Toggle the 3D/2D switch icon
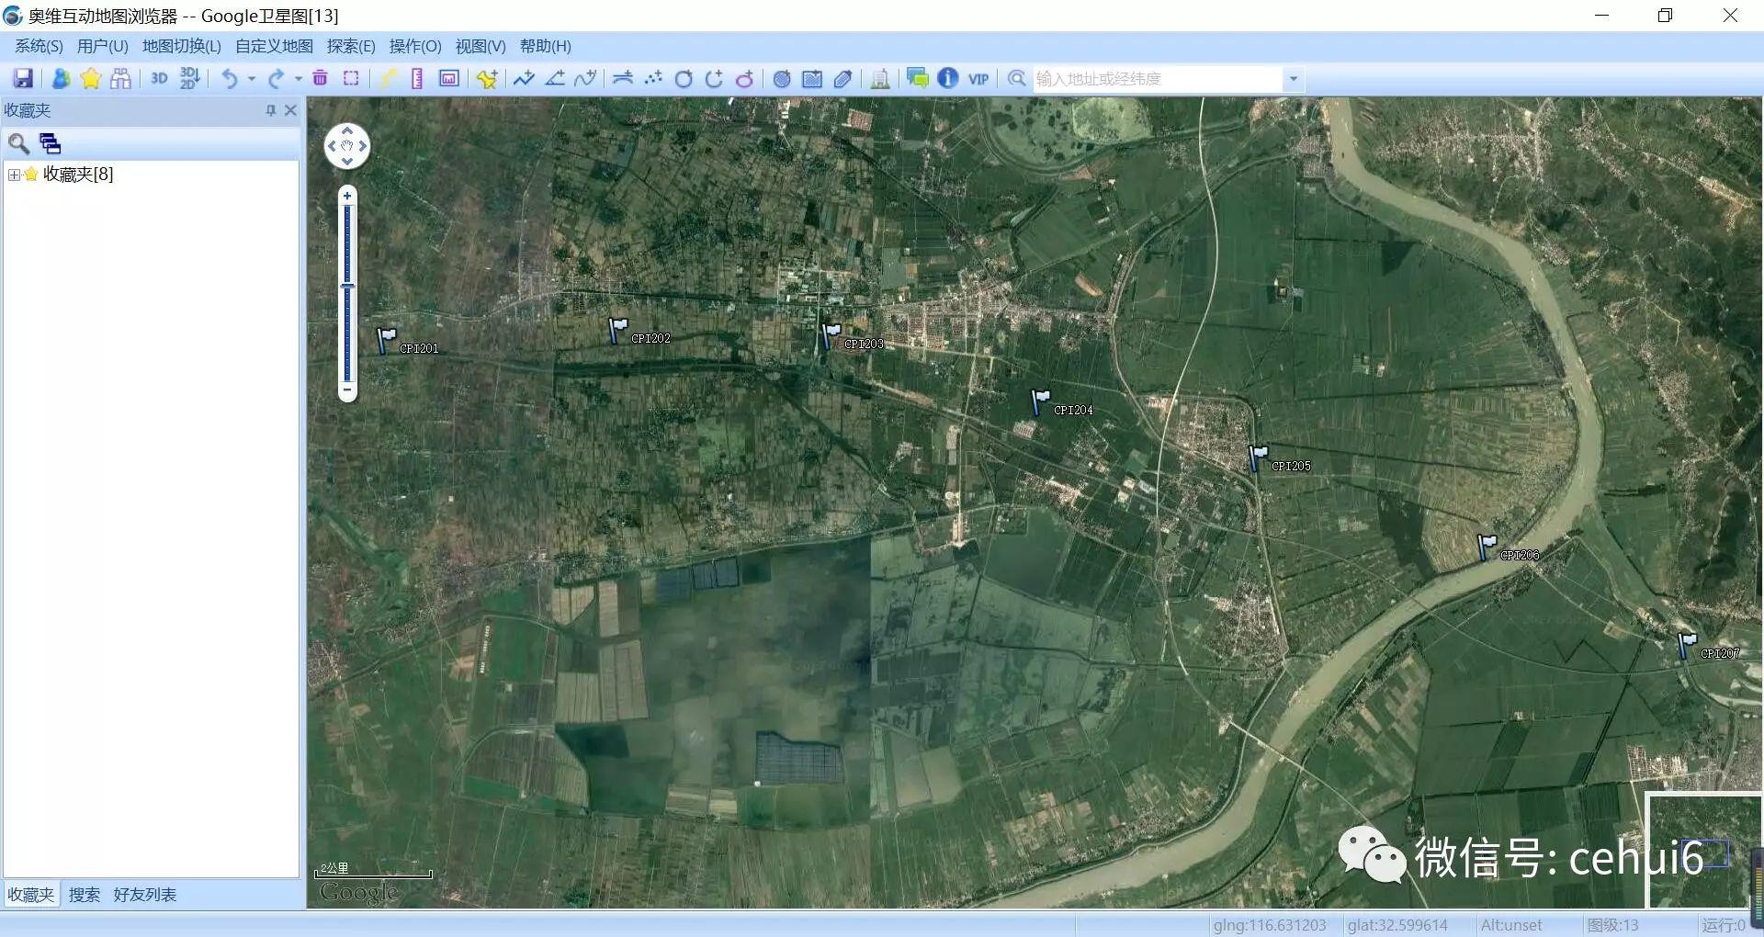 [189, 79]
